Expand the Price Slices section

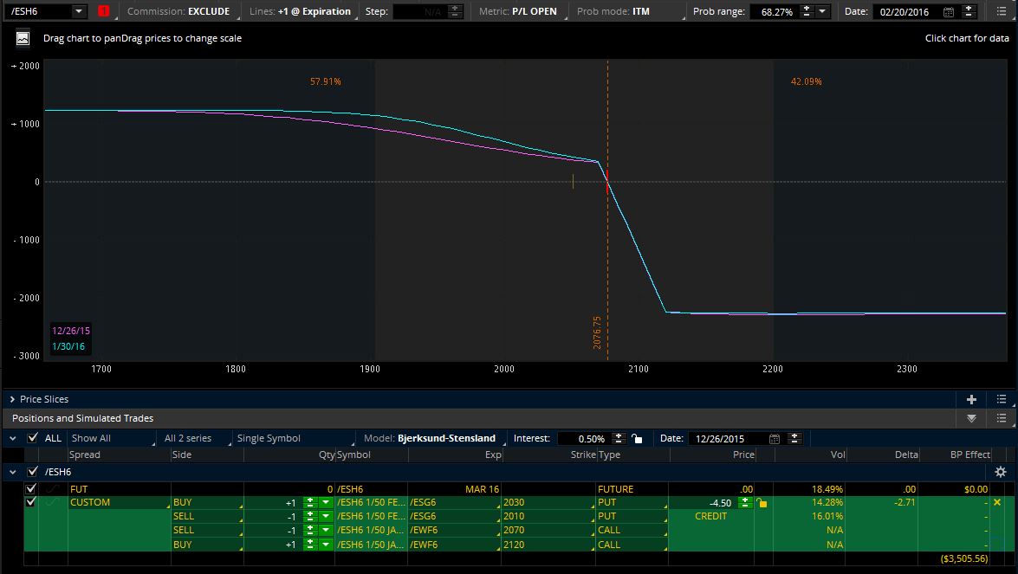pyautogui.click(x=12, y=399)
